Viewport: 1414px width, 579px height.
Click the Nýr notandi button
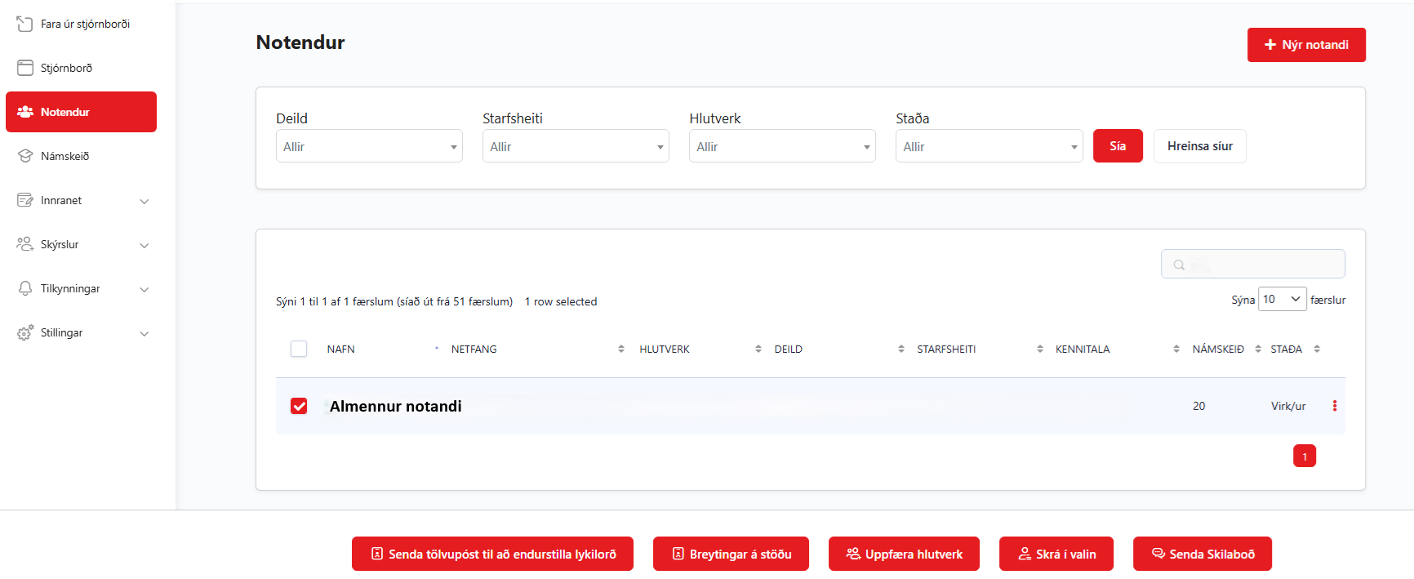(x=1305, y=45)
